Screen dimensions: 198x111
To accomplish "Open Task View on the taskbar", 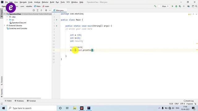I will pos(67,108).
